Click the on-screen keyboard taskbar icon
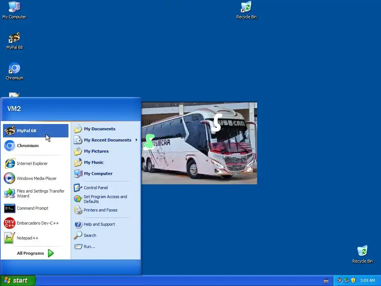 click(x=326, y=281)
